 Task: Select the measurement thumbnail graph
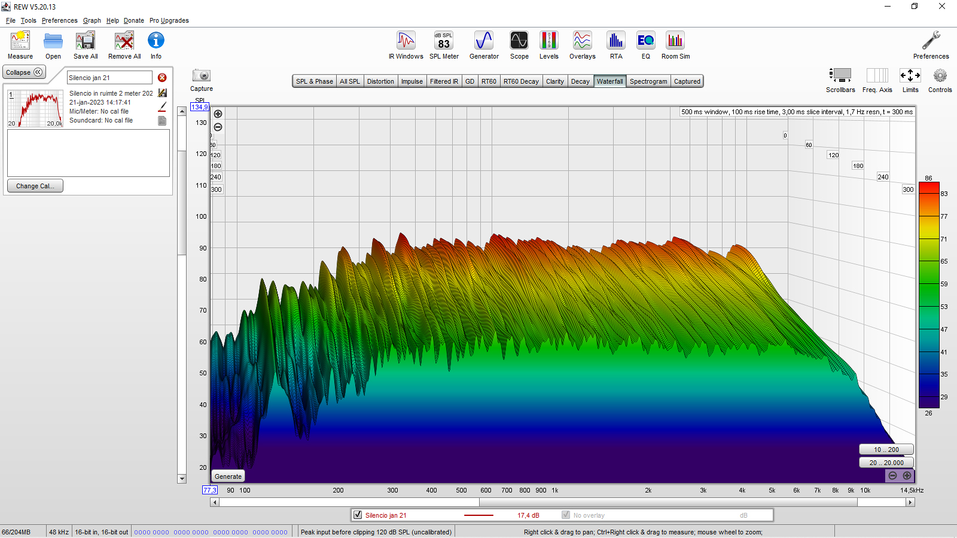click(35, 108)
